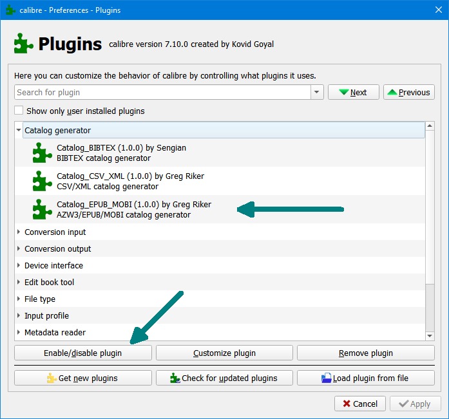This screenshot has width=449, height=419.
Task: Expand the Conversion output category
Action: (x=19, y=248)
